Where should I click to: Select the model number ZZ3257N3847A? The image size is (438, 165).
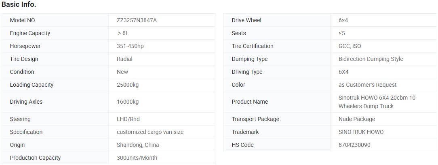pyautogui.click(x=137, y=20)
